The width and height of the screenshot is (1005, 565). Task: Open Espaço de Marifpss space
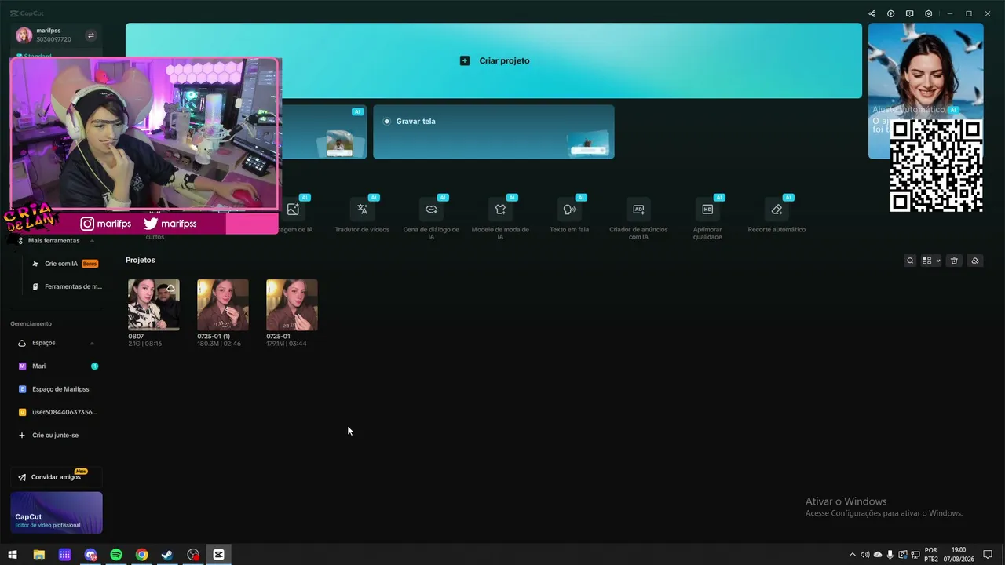[57, 389]
